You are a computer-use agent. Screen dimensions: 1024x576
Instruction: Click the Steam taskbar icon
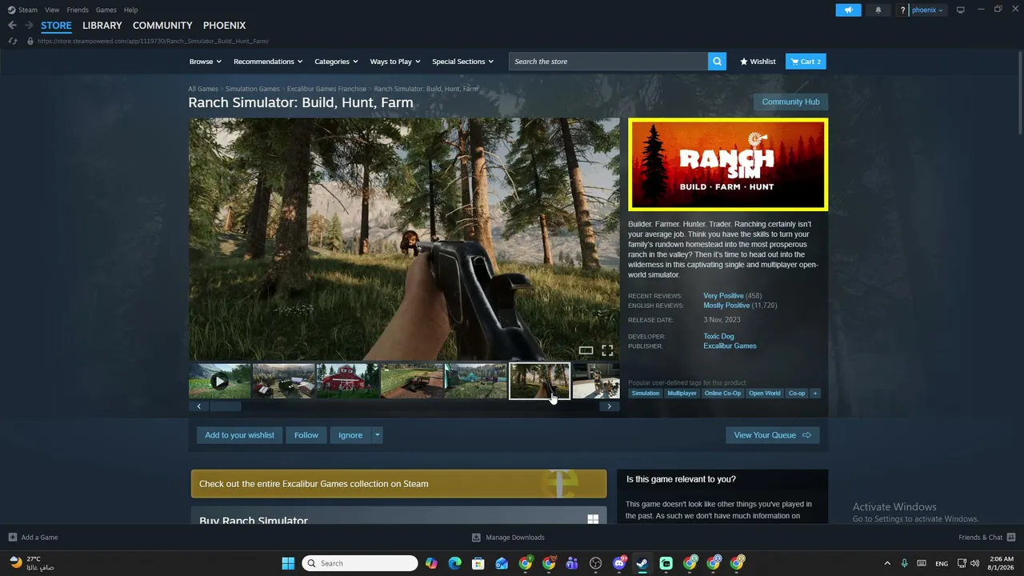642,563
